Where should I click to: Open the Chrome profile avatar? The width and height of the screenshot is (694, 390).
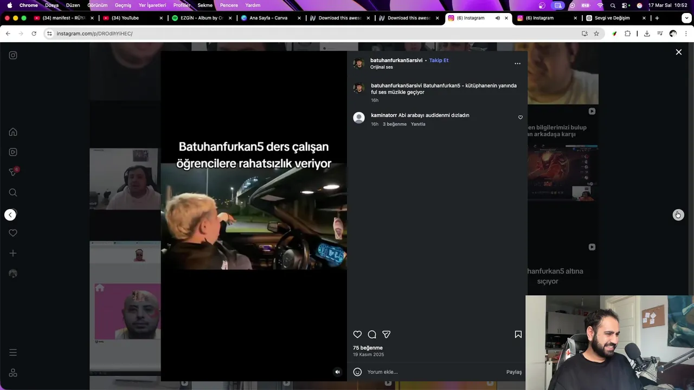[673, 34]
